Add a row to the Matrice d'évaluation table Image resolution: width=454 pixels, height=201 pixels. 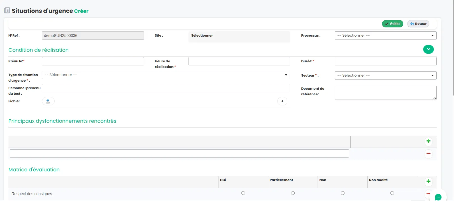point(429,181)
